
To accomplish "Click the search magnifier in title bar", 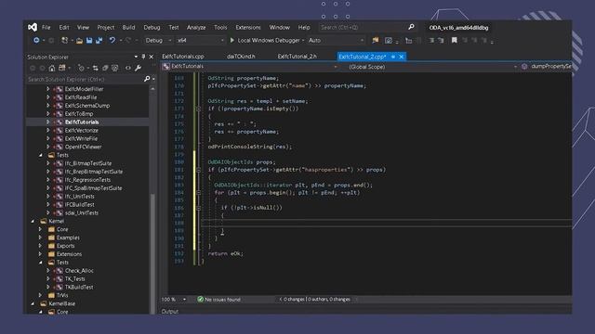I will 411,27.
